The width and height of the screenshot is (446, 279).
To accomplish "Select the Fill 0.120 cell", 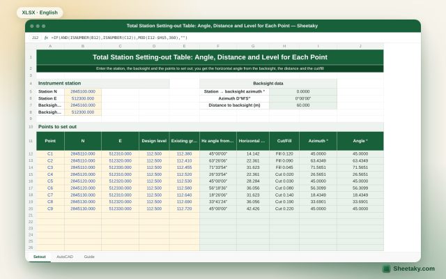I will (x=284, y=153).
